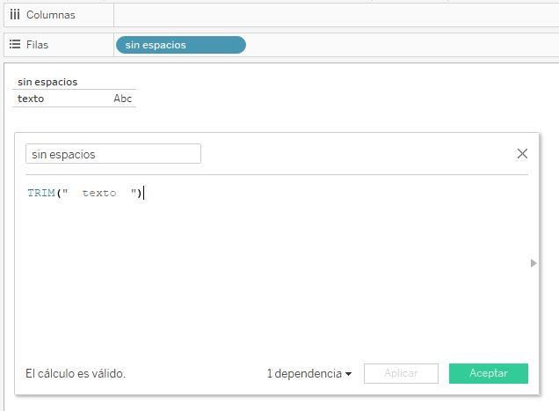
Task: Click the Aceptar button
Action: tap(488, 373)
